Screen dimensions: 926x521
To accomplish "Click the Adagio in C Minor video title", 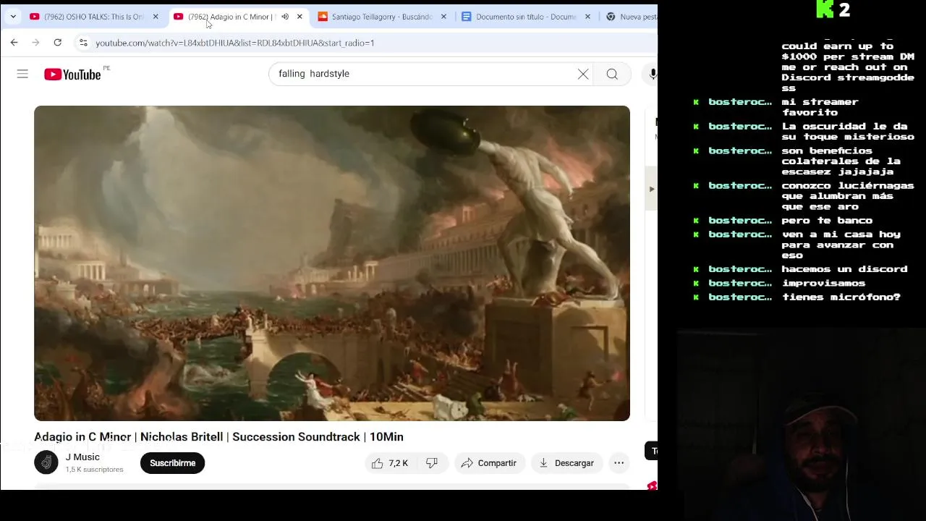I will click(x=218, y=437).
